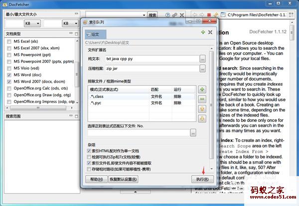Open preferences via the gears icon
The height and width of the screenshot is (206, 299).
click(x=175, y=15)
